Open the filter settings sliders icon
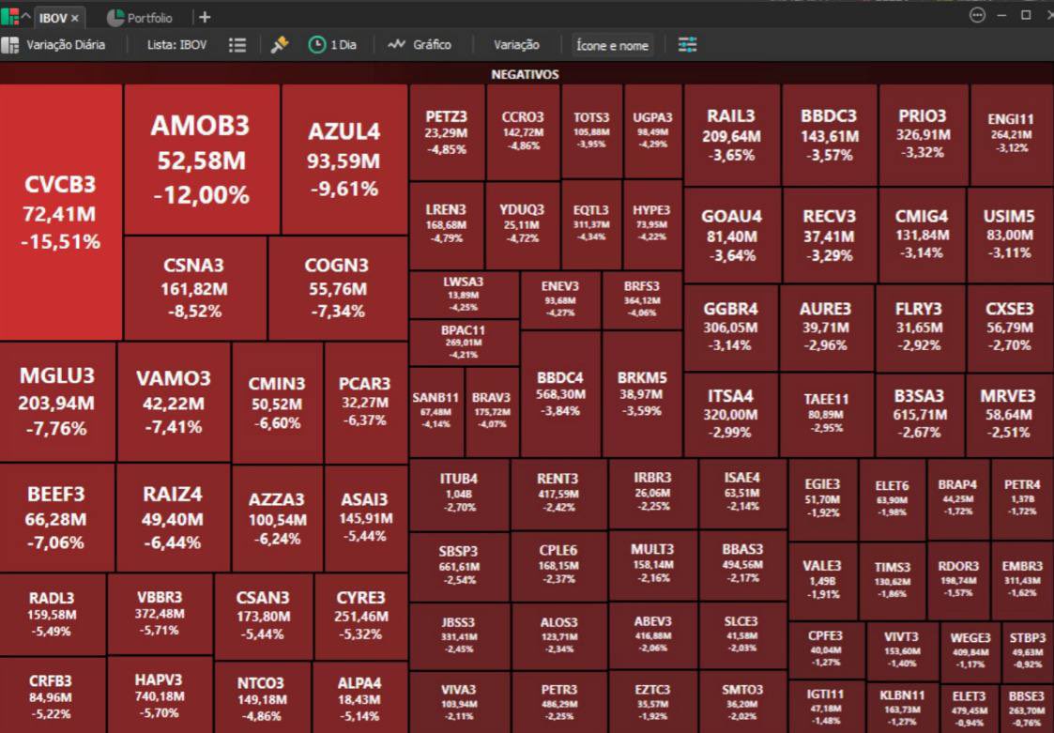1054x733 pixels. click(x=687, y=45)
